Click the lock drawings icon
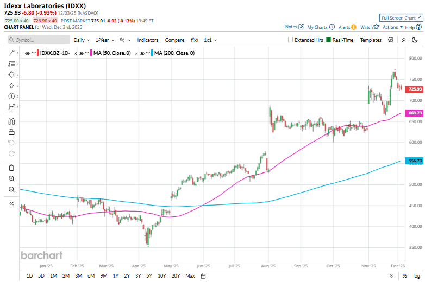Screen dimensions: 425x282 point(11,132)
